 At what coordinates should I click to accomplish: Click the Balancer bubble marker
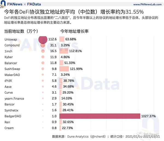coord(43,63)
